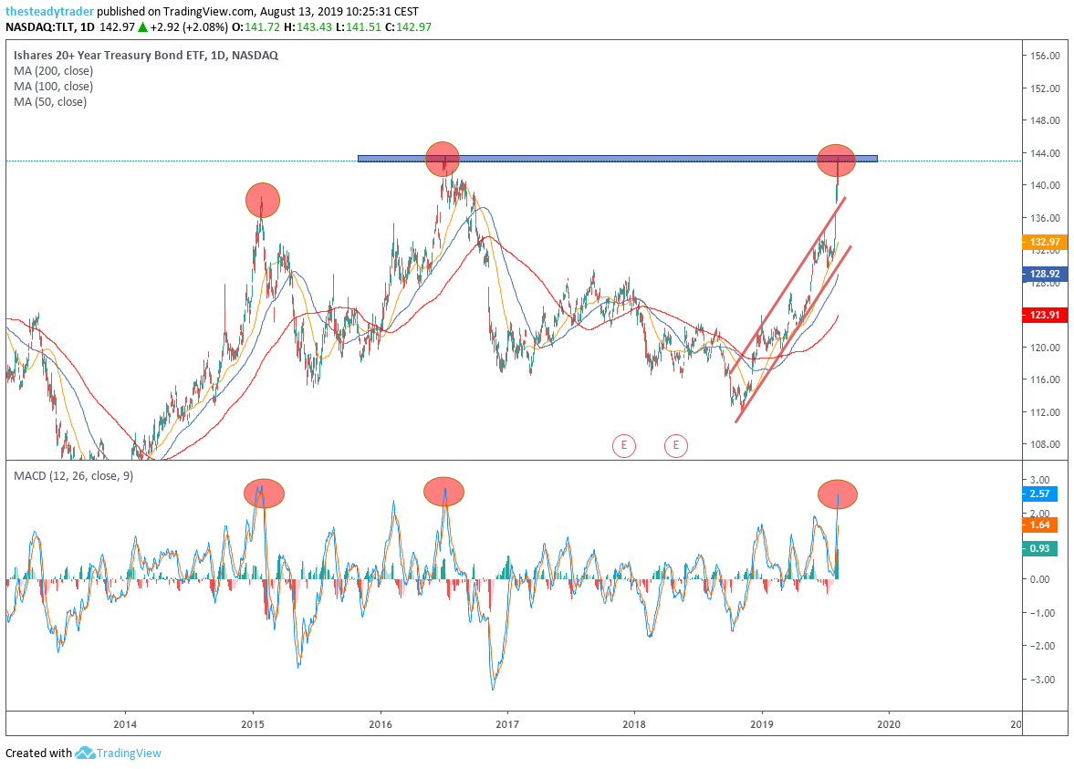Screen dimensions: 1074x769
Task: Open the TradingView link at bottom
Action: click(x=129, y=753)
